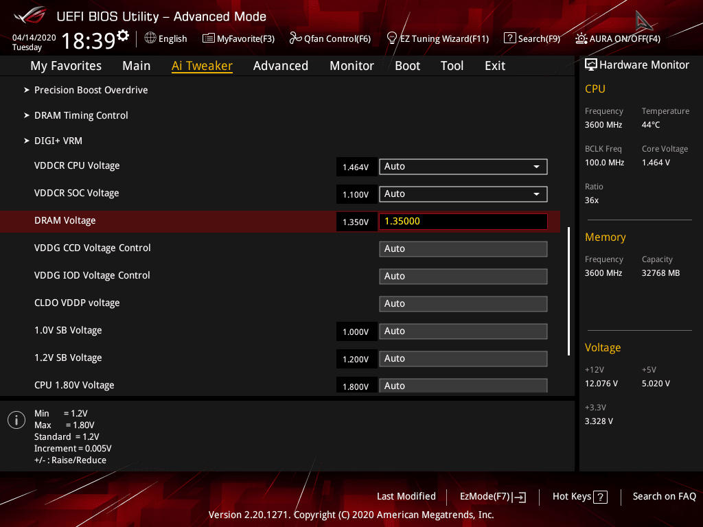Open VDDCR CPU Voltage dropdown
Viewport: 703px width, 527px height.
tap(463, 167)
